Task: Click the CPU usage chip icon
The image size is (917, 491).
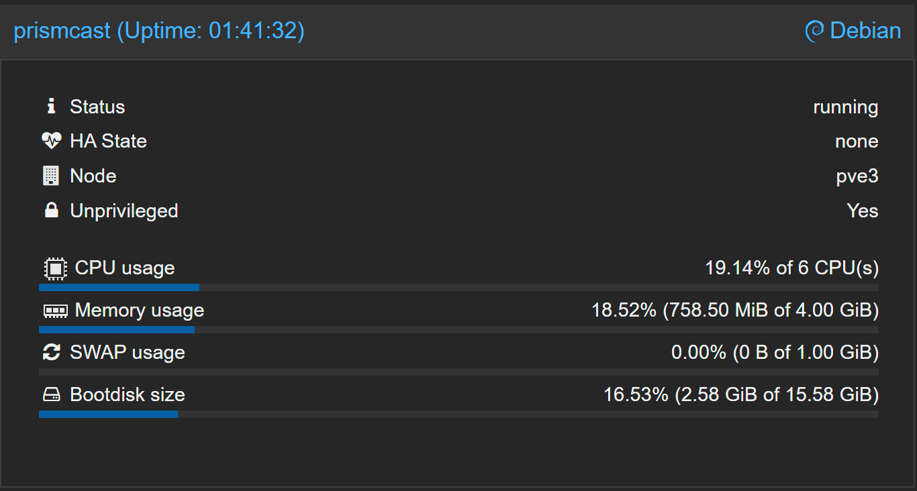Action: 54,268
